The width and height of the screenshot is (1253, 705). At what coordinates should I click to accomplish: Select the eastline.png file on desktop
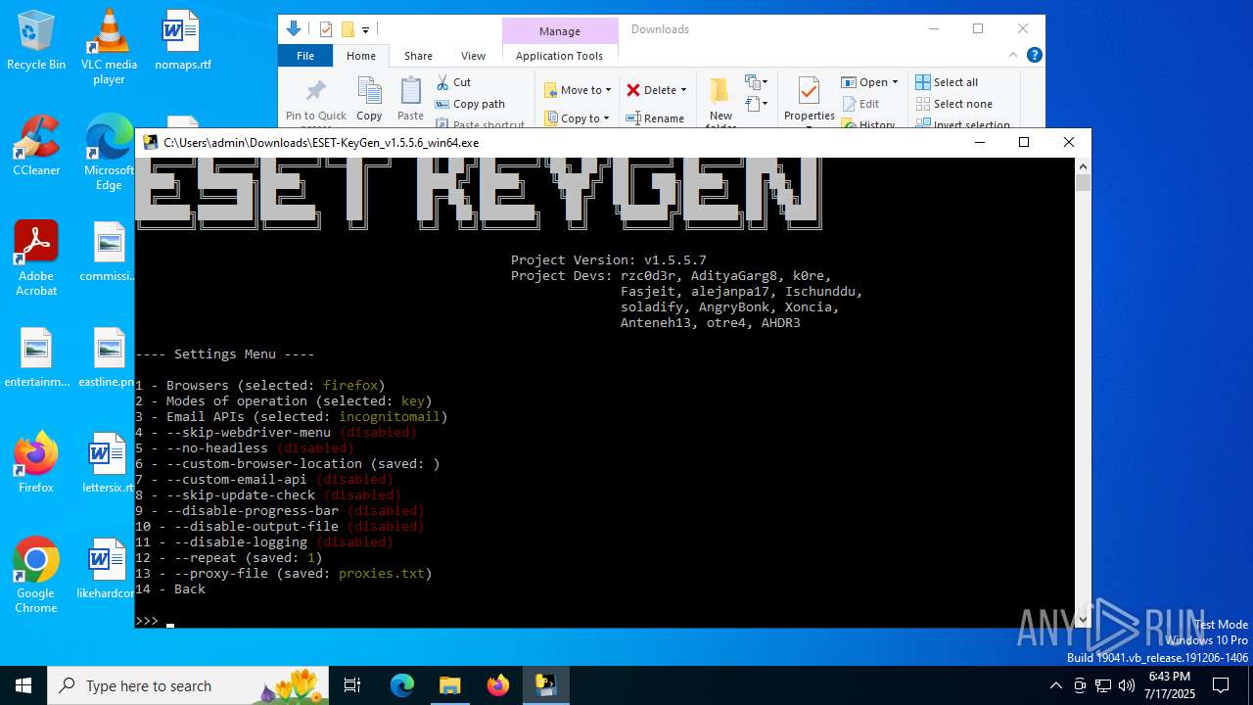109,357
